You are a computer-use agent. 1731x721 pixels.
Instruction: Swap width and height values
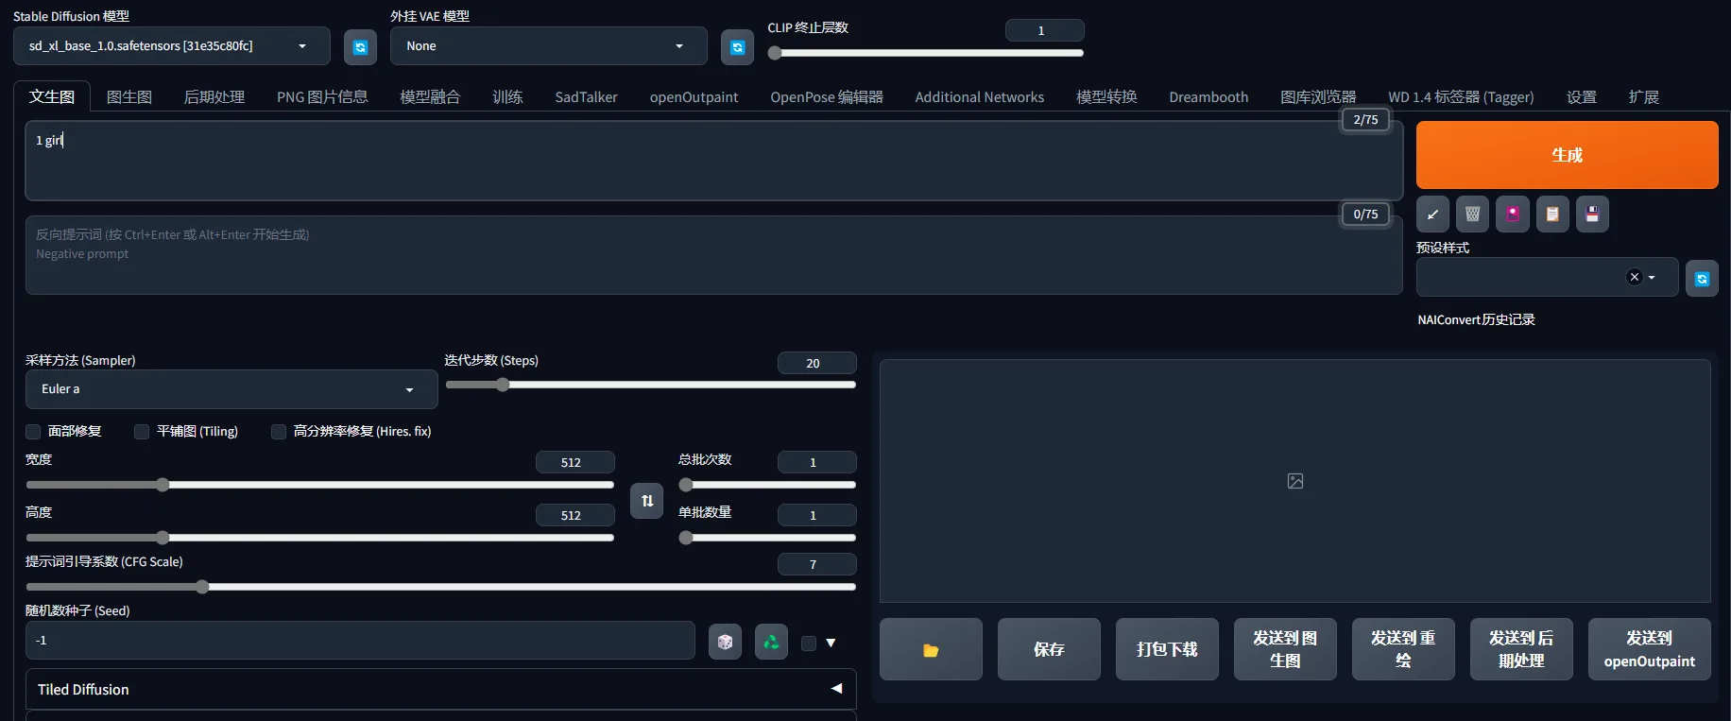pyautogui.click(x=647, y=501)
